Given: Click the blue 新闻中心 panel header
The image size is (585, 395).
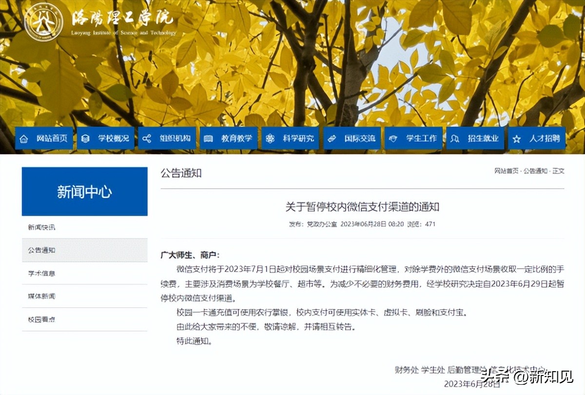Looking at the screenshot, I should click(x=84, y=192).
